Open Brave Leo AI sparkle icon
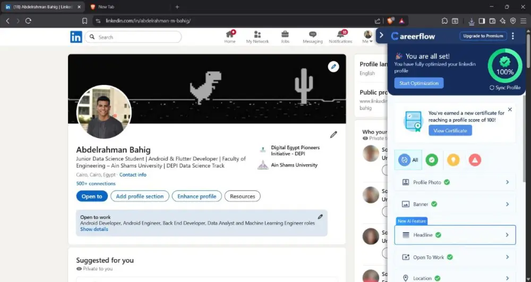 tap(502, 21)
